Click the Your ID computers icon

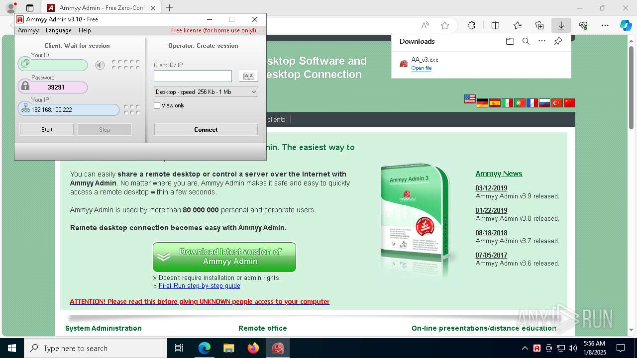(x=25, y=64)
